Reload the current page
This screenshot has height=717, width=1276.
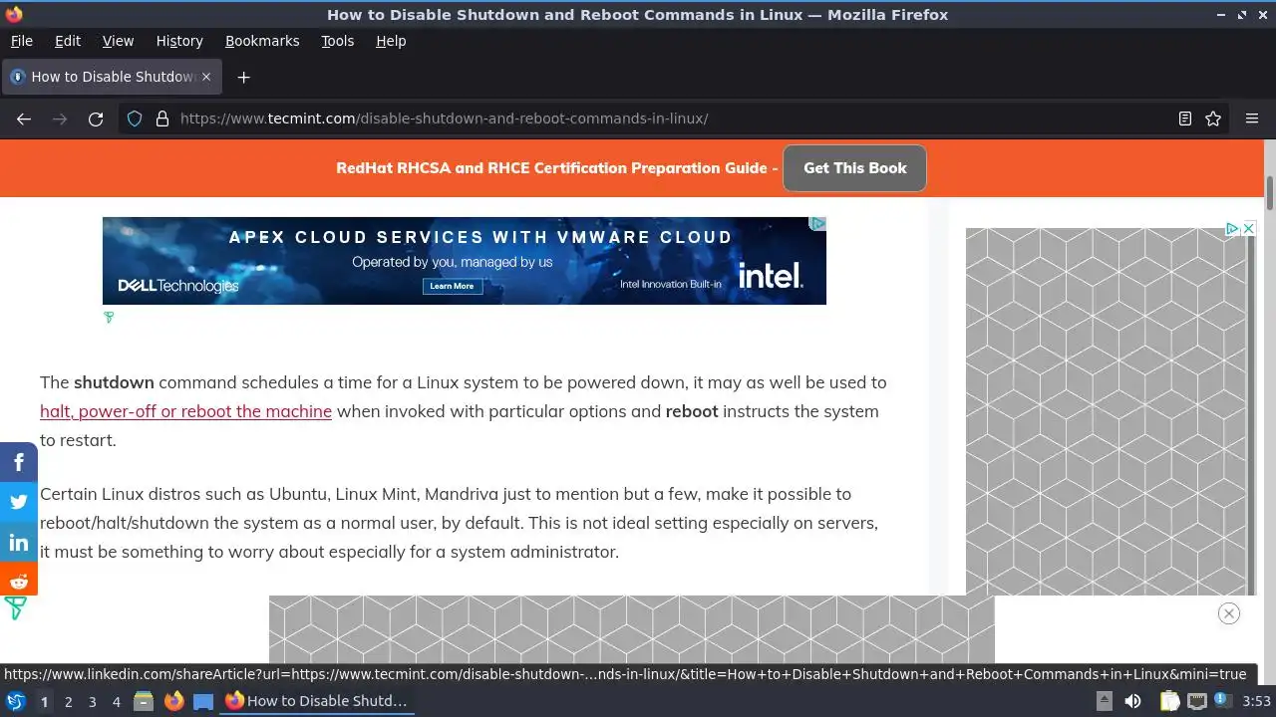[x=96, y=119]
